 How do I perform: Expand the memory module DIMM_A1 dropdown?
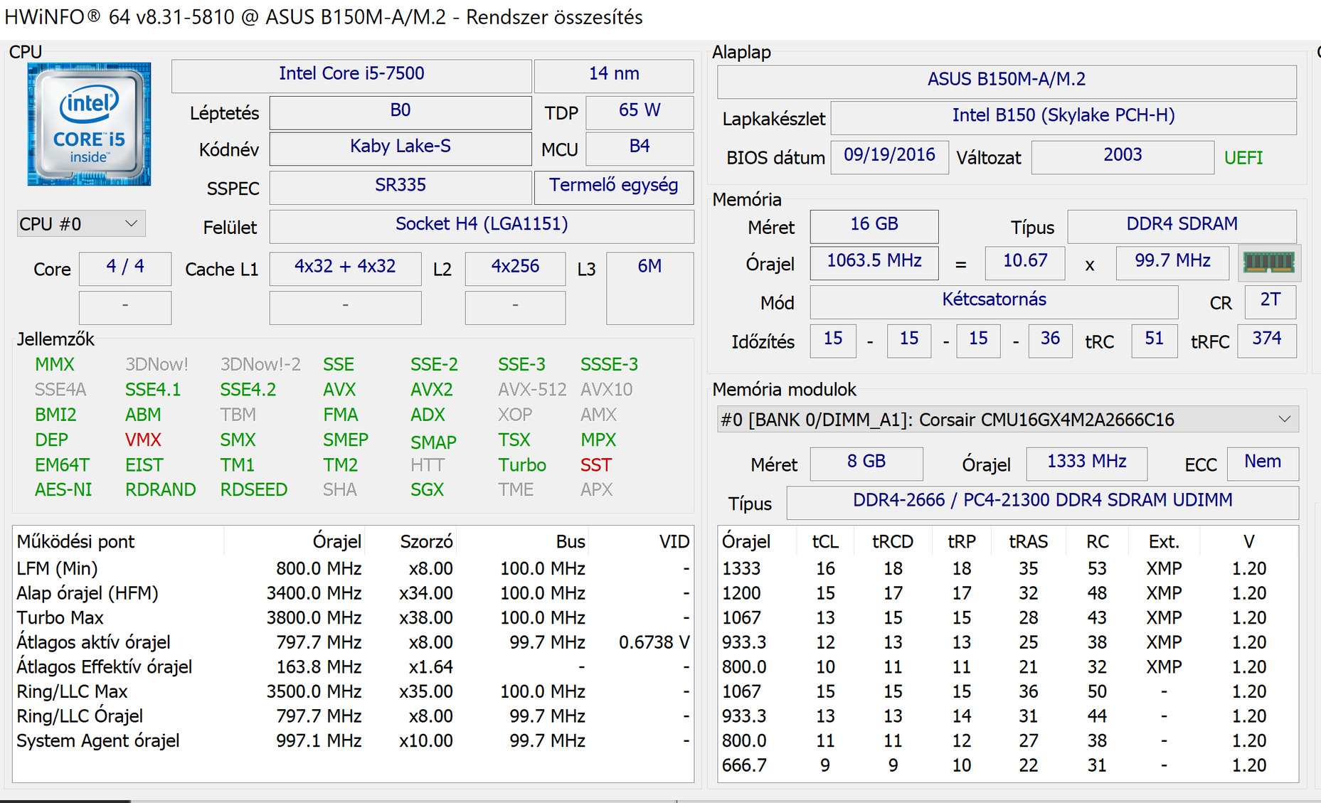coord(1006,420)
